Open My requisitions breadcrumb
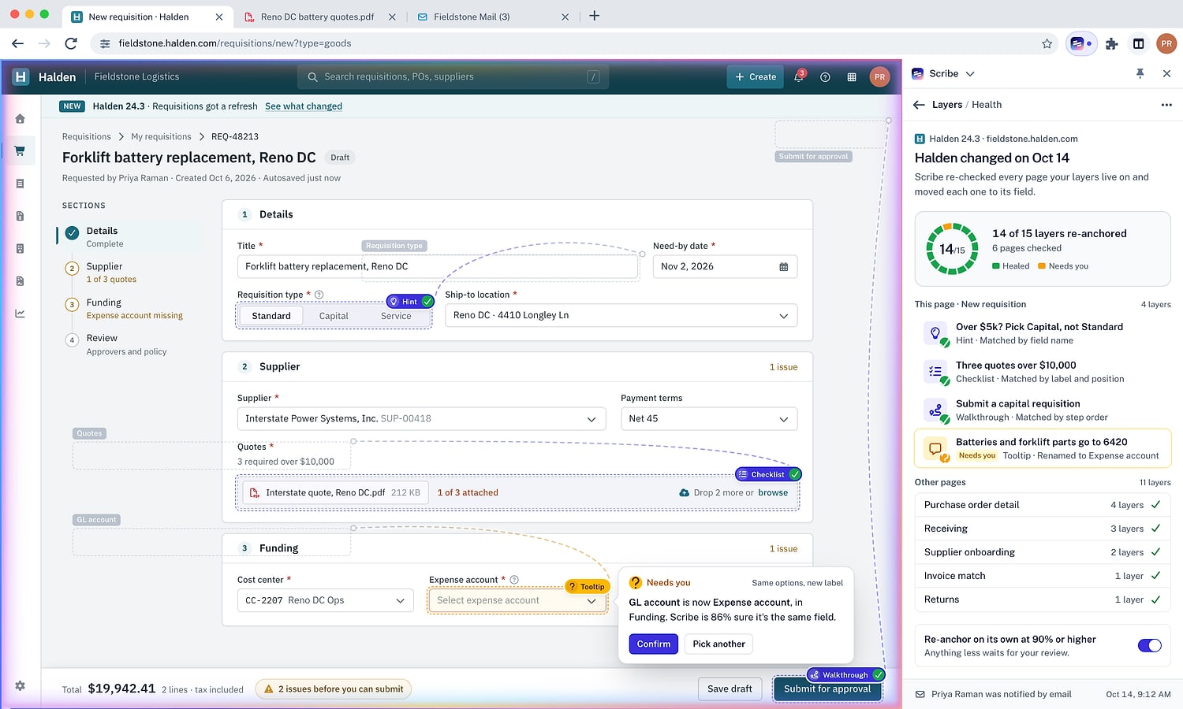1183x709 pixels. click(x=161, y=136)
